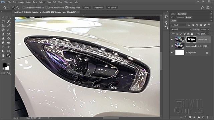Choose Zoom Out mode in options bar
Viewport: 214px width, 120px height.
tap(18, 8)
